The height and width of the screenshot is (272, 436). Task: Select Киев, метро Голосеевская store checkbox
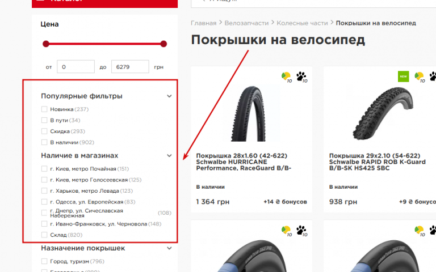[x=44, y=180]
